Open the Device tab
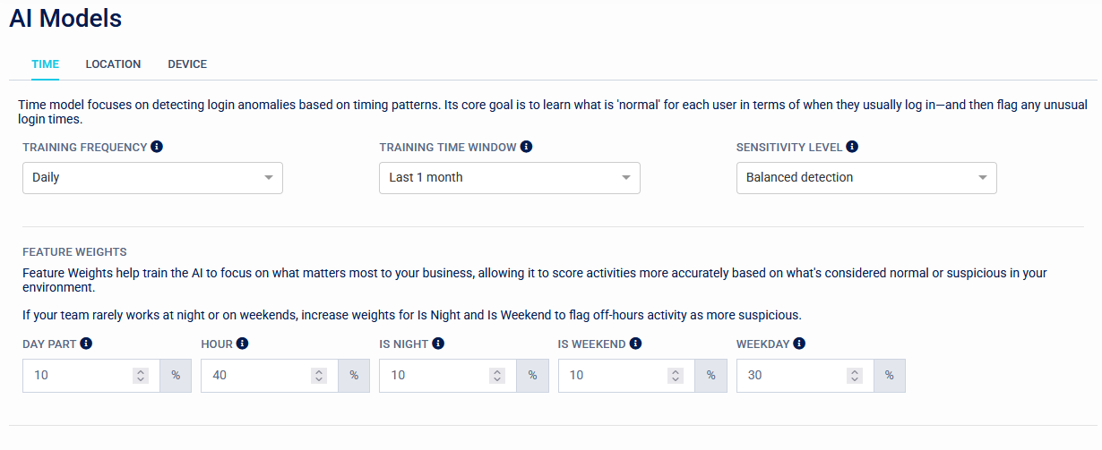 [x=187, y=64]
